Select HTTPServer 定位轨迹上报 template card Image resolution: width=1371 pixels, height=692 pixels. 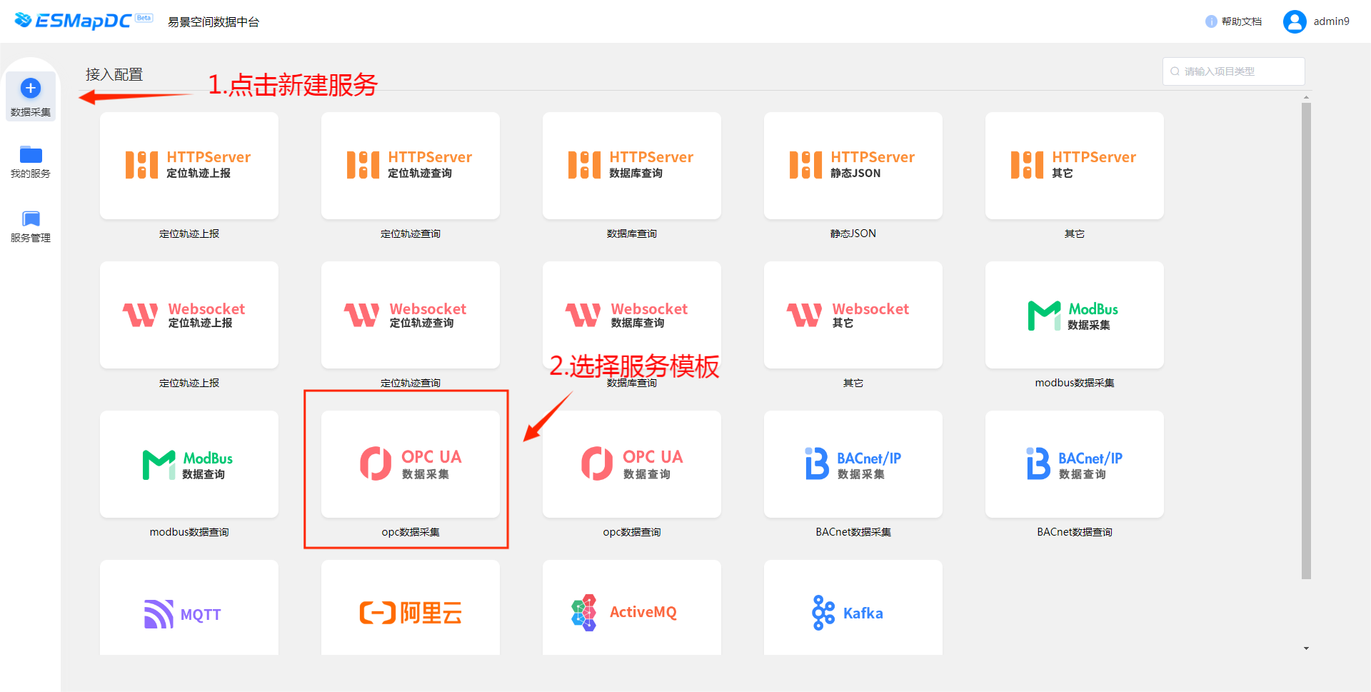(x=189, y=166)
